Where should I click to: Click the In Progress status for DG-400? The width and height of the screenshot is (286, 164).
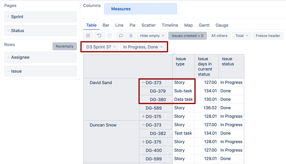click(x=231, y=150)
